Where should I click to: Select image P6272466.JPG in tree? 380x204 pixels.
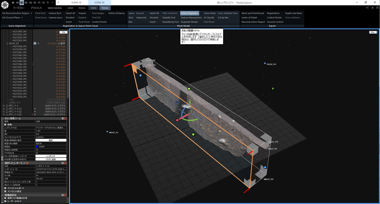click(x=19, y=64)
